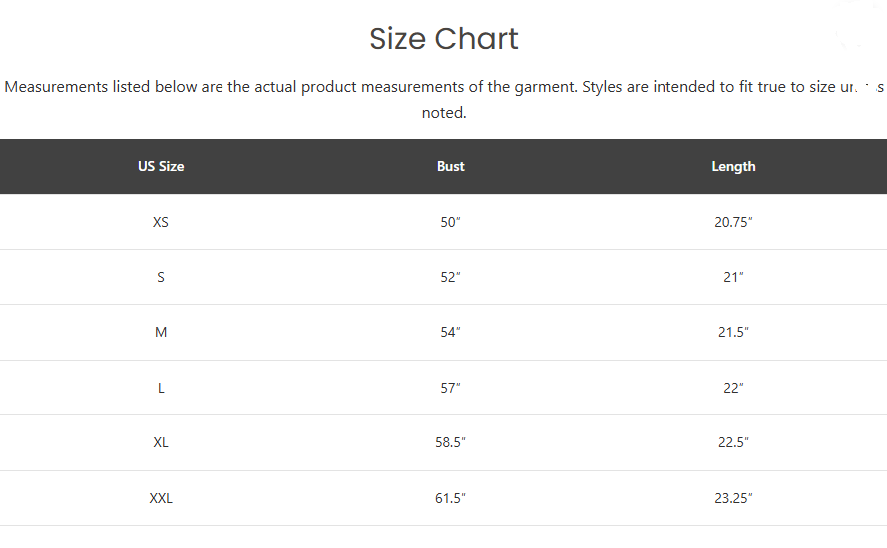The height and width of the screenshot is (548, 887).
Task: Click the XS size row label
Action: tap(161, 222)
